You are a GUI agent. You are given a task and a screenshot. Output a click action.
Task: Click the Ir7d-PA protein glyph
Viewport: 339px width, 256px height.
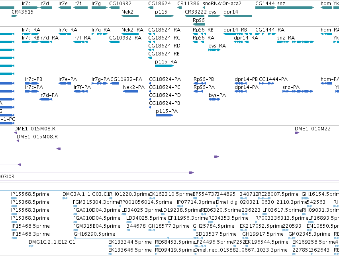tap(46, 99)
